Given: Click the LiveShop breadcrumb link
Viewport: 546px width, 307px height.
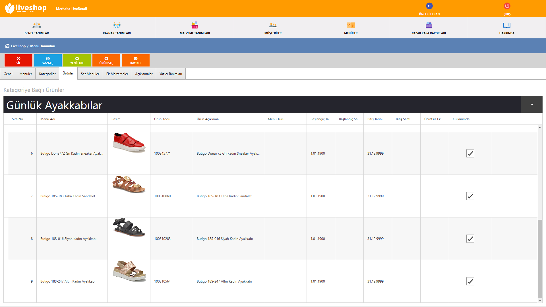Looking at the screenshot, I should 18,46.
